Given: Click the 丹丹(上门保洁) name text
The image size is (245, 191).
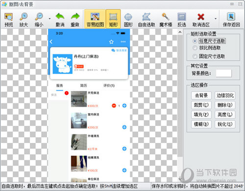Looking at the screenshot, I should [86, 56].
